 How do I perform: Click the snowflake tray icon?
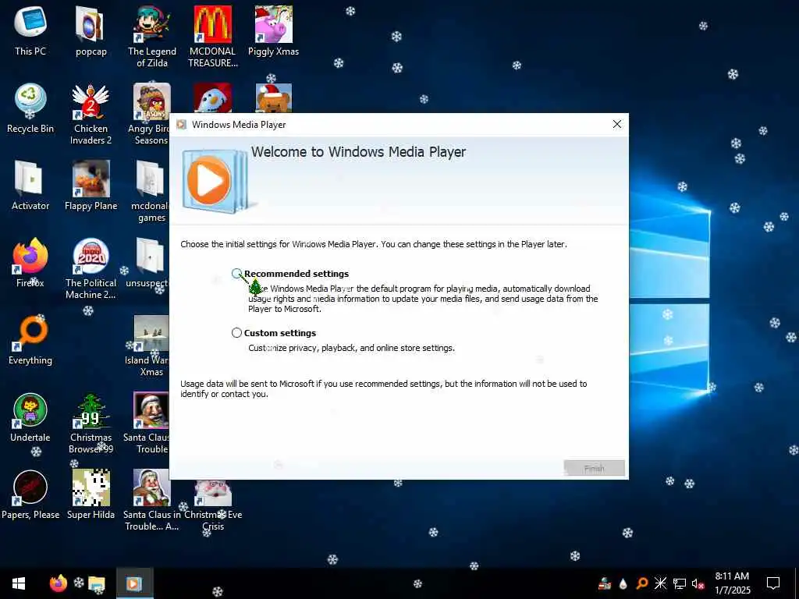point(660,583)
